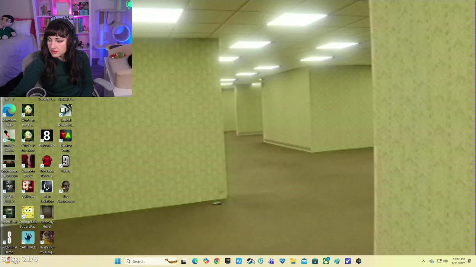
Task: Open Copilot from the taskbar
Action: coord(206,261)
